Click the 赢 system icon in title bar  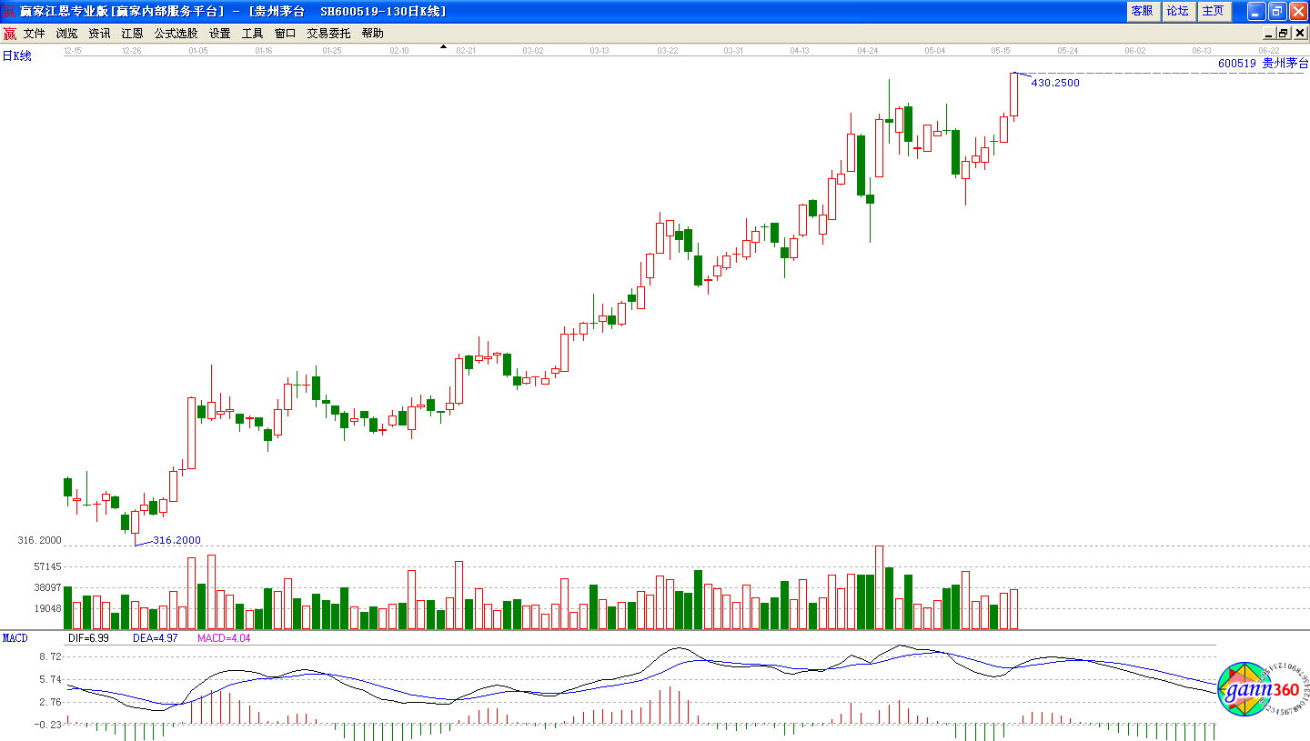click(x=9, y=11)
